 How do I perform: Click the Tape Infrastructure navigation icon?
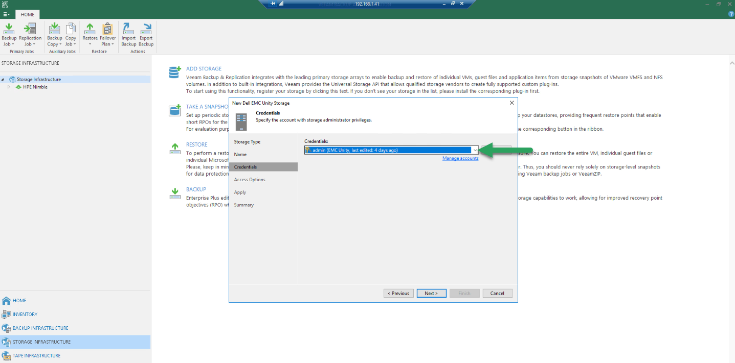6,355
